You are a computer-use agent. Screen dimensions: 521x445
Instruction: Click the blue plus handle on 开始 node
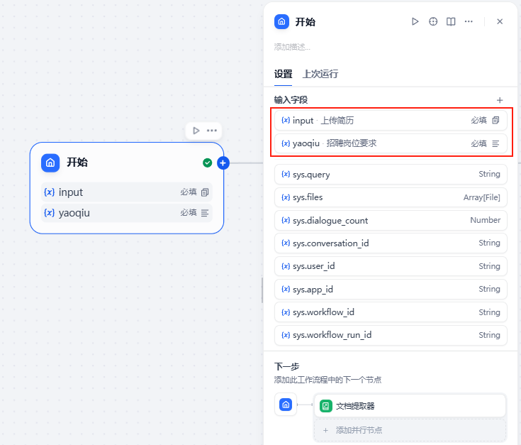[x=223, y=163]
